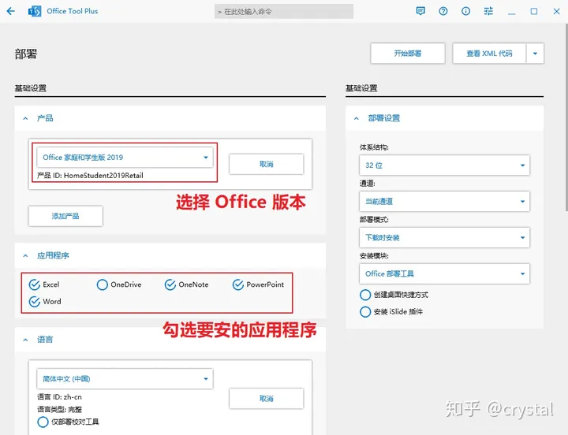The width and height of the screenshot is (568, 435).
Task: Open the 当前通道 channel dropdown
Action: (x=444, y=201)
